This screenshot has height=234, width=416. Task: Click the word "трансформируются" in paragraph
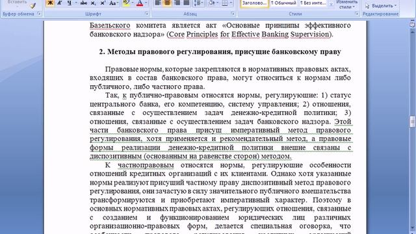coord(122,200)
